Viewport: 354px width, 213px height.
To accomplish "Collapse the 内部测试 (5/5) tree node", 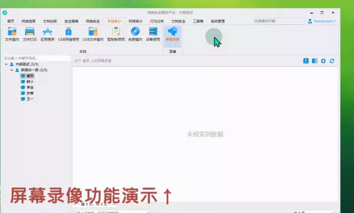I will tap(6, 64).
